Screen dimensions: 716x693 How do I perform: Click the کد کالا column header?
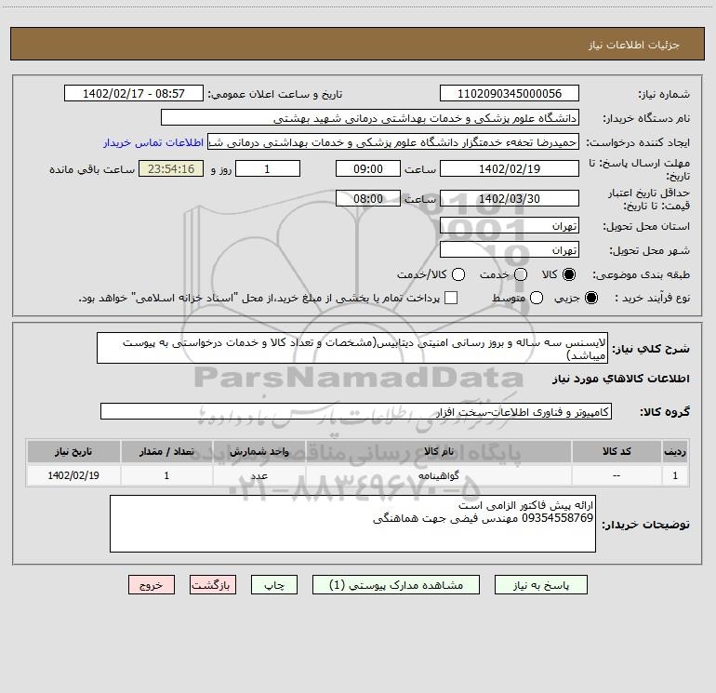click(617, 451)
